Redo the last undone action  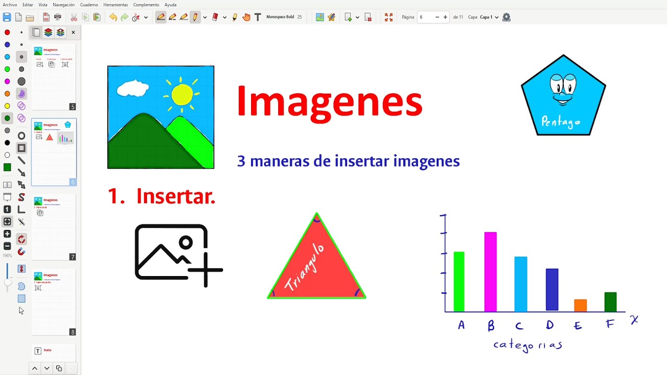tap(125, 17)
